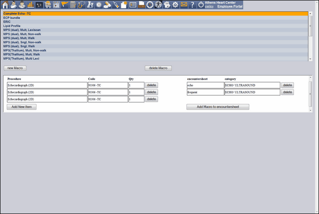The height and width of the screenshot is (214, 319).
Task: Edit the first row Qty field
Action: click(x=136, y=85)
